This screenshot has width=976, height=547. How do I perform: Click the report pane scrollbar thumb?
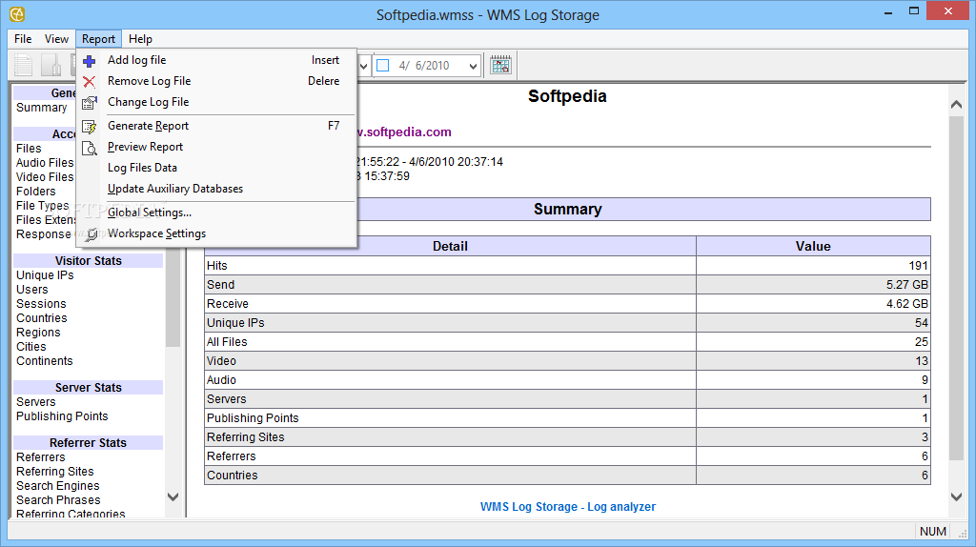[957, 288]
